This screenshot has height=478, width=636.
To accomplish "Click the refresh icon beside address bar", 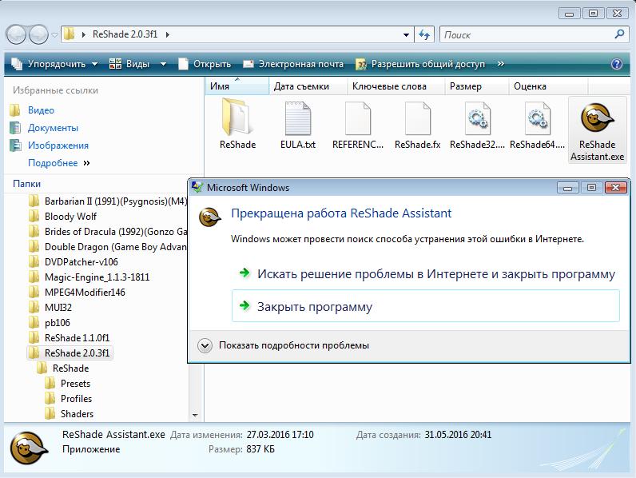I will 424,34.
